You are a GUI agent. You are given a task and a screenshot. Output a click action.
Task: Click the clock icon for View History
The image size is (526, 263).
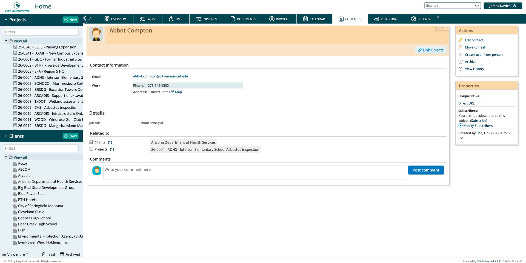click(461, 69)
